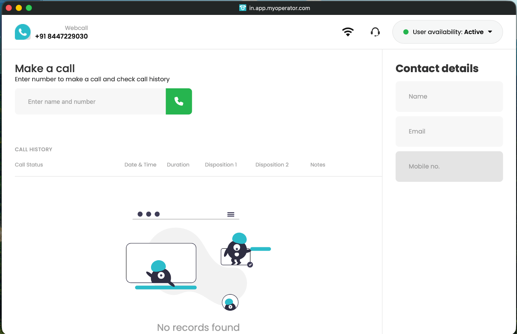The image size is (517, 334).
Task: Click the Make a call heading
Action: click(x=45, y=68)
